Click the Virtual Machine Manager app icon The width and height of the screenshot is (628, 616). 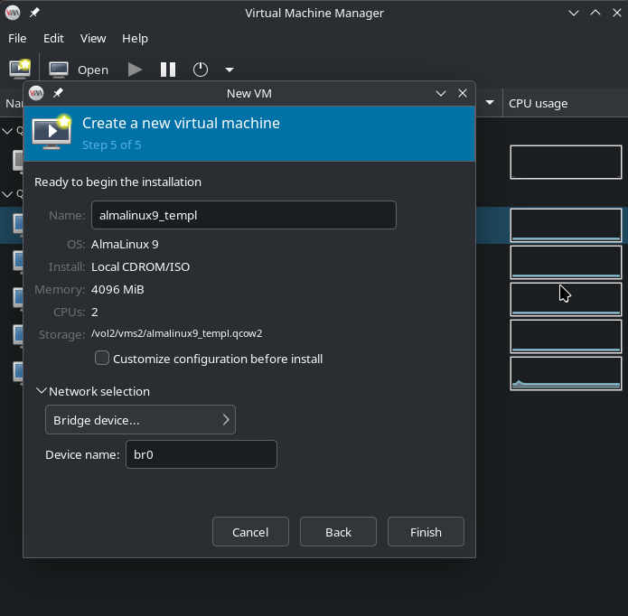click(13, 13)
